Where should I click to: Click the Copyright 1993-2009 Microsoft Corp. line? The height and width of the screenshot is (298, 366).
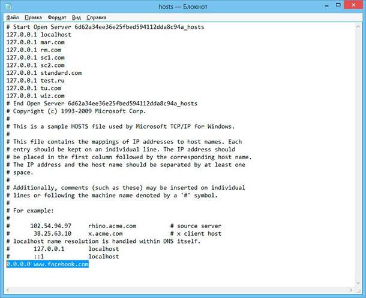click(x=76, y=111)
